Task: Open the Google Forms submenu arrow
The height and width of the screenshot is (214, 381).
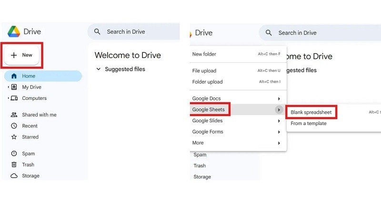Action: tap(279, 132)
